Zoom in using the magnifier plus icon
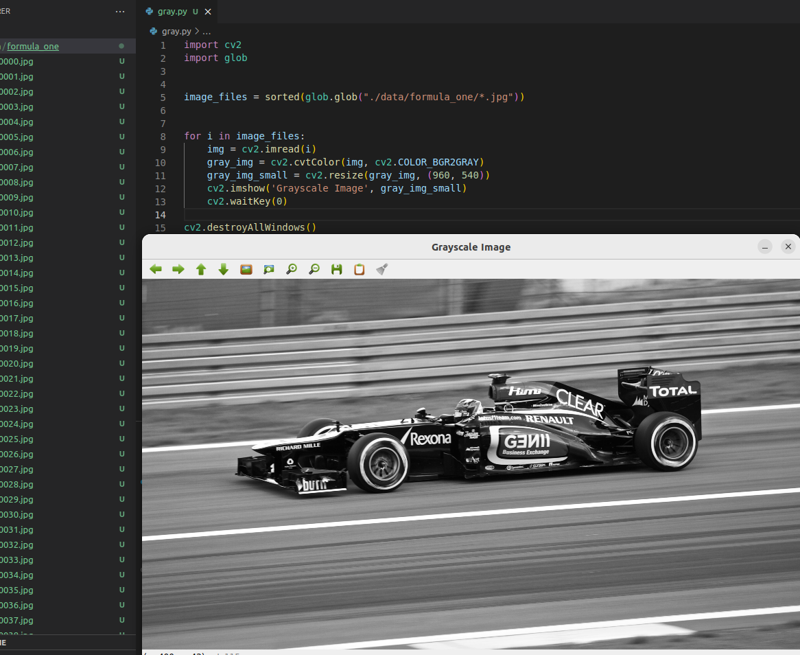This screenshot has height=655, width=800. coord(291,269)
